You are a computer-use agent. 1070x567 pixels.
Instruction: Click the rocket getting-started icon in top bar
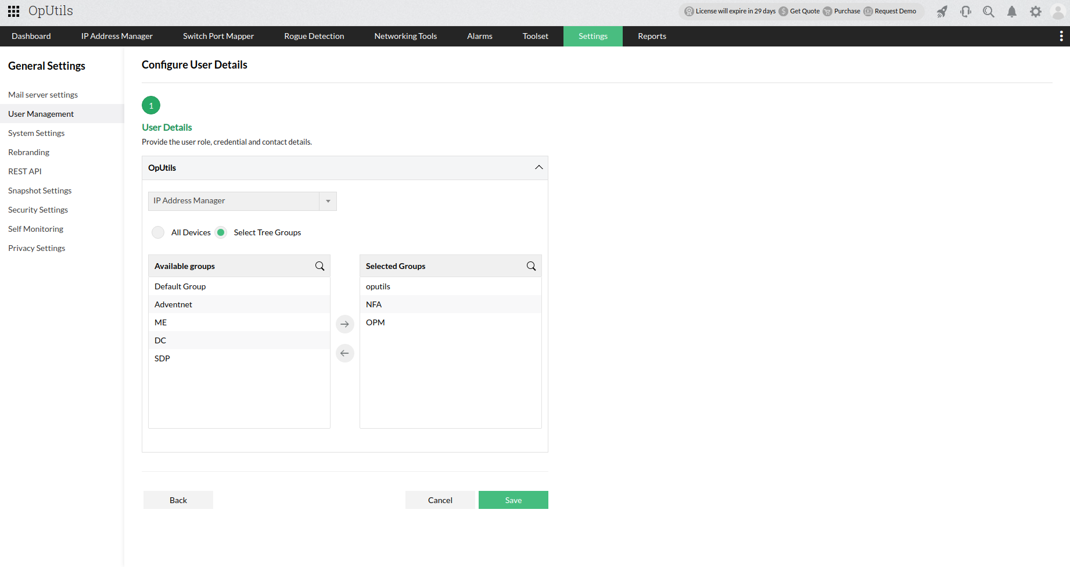point(942,11)
